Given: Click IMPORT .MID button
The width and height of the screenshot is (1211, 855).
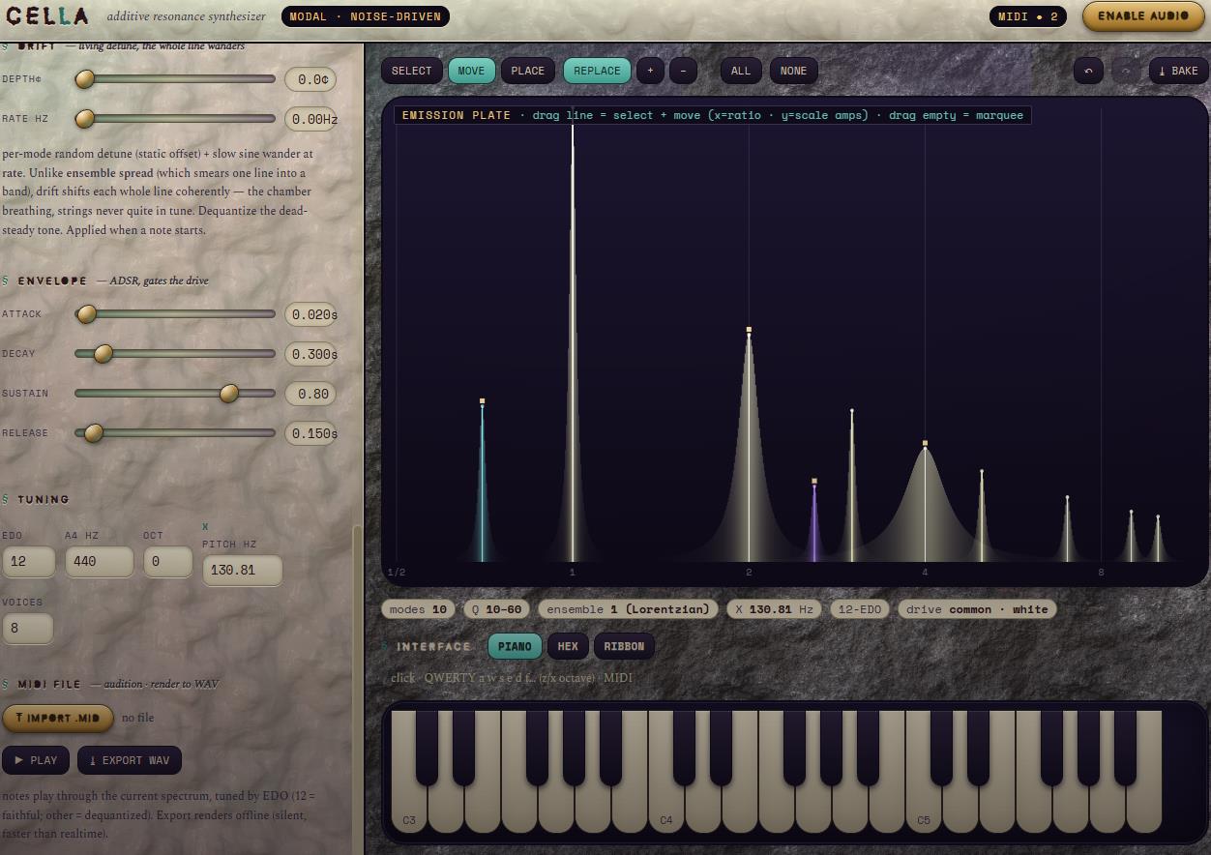Looking at the screenshot, I should [58, 718].
